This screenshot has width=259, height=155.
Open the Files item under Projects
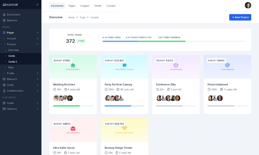point(11,67)
